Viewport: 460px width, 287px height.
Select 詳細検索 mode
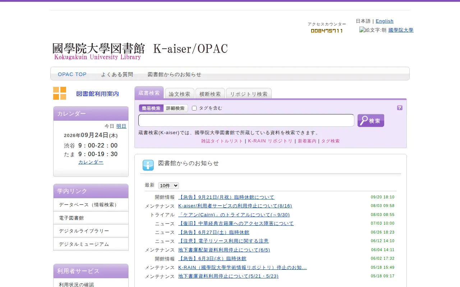[x=175, y=108]
